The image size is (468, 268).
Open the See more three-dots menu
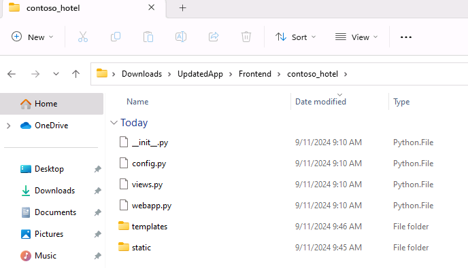[x=406, y=37]
